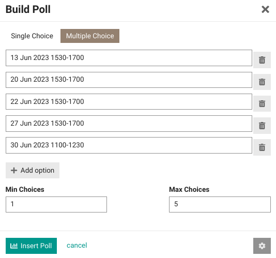Viewport: 276px width, 258px height.
Task: Click the Add option button label
Action: click(37, 170)
